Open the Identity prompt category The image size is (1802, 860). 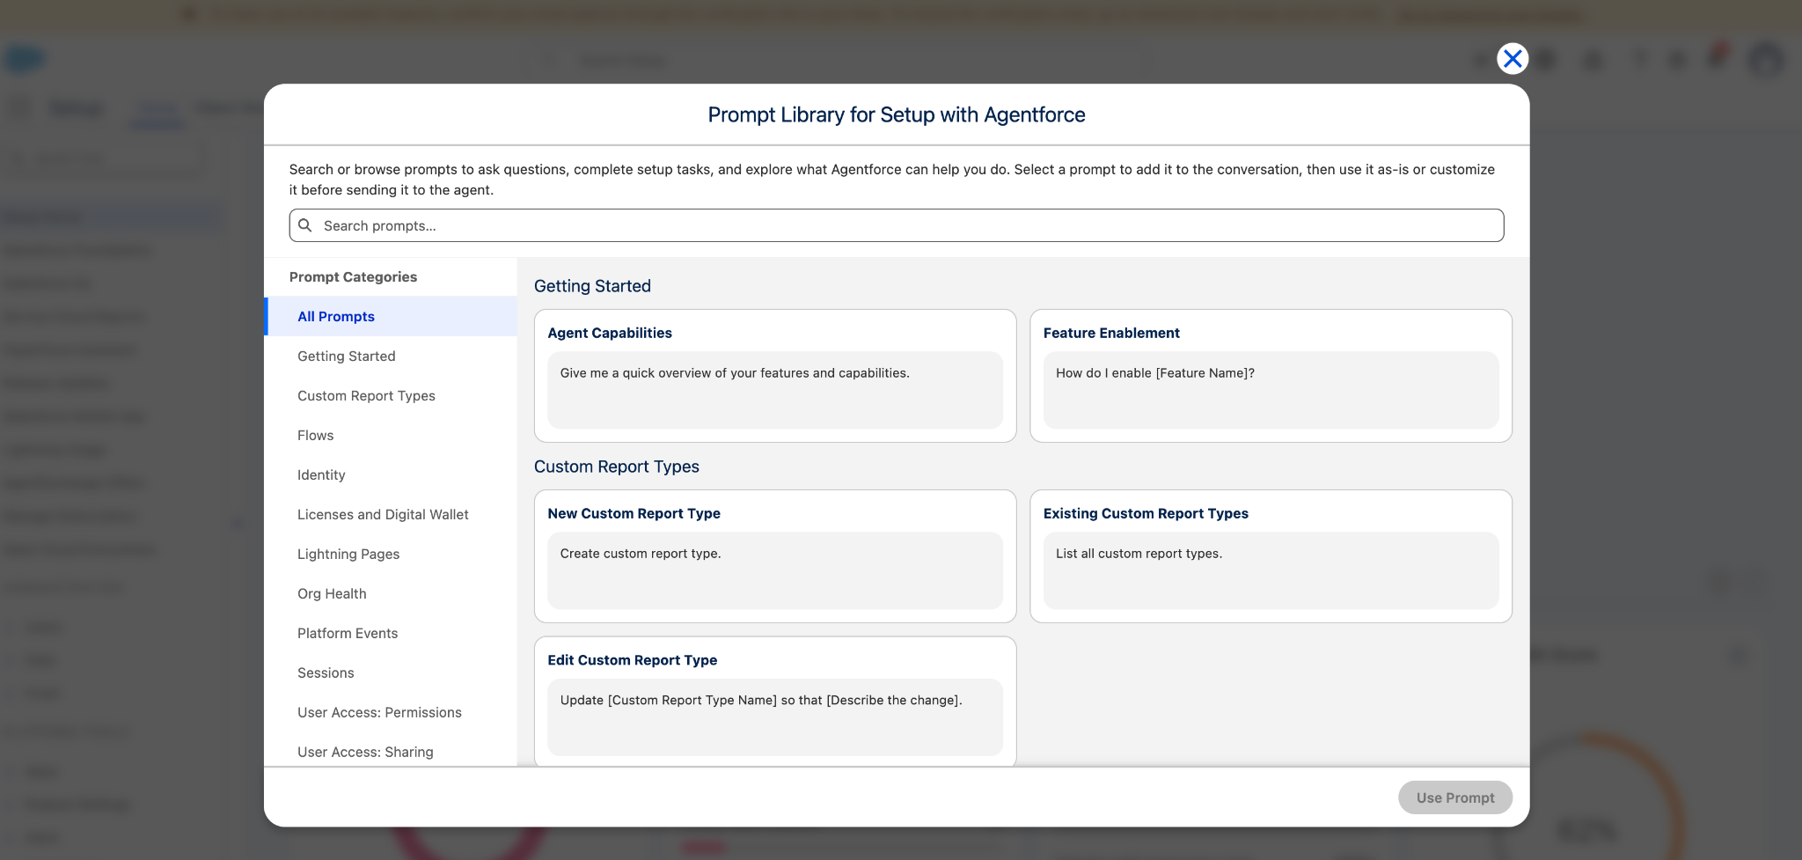pos(391,474)
